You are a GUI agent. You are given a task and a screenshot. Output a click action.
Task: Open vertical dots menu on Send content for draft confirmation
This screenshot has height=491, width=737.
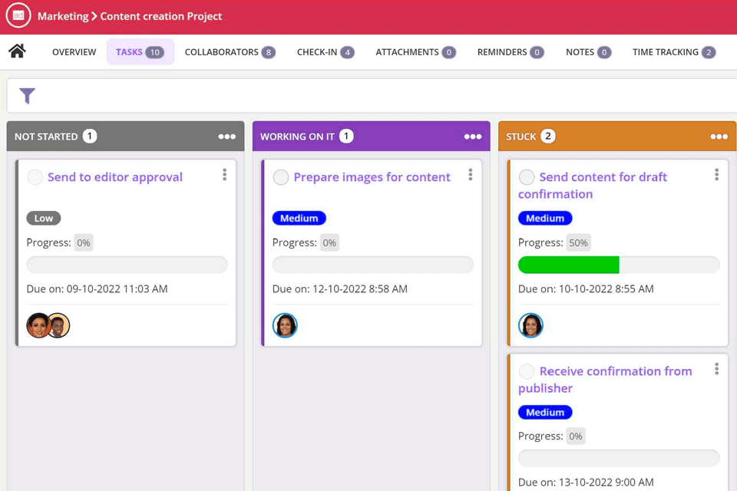[716, 175]
